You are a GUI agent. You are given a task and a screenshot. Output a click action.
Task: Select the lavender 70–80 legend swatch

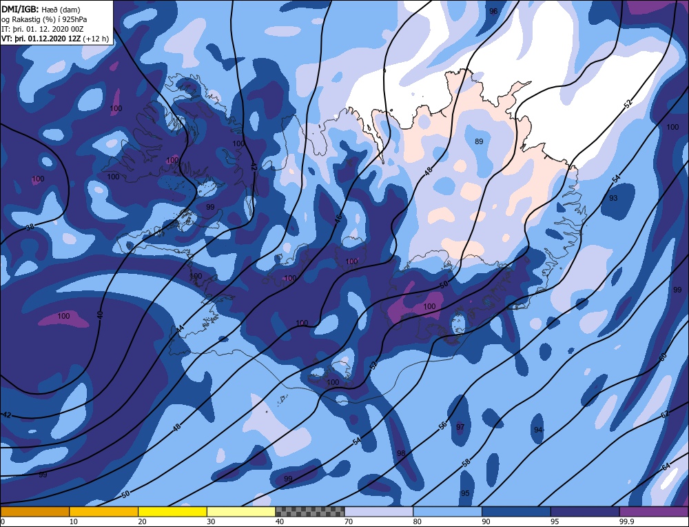(379, 511)
